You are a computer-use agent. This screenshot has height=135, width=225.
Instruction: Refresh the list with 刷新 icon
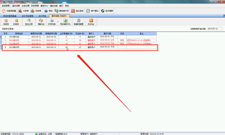(41, 21)
